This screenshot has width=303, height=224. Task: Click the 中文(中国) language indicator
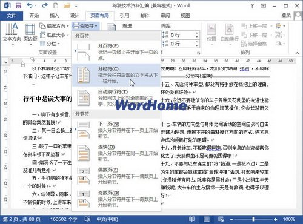107,219
